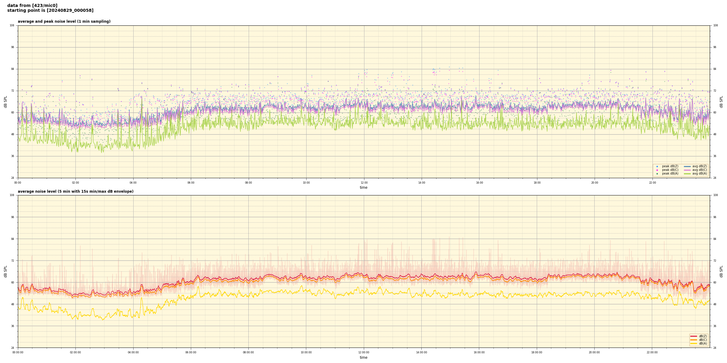Click the bottom chart title about 5 min average

(75, 191)
